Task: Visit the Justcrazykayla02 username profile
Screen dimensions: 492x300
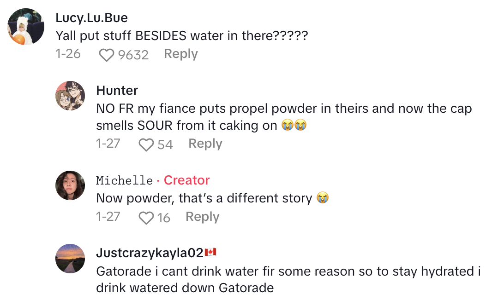Action: click(x=150, y=253)
